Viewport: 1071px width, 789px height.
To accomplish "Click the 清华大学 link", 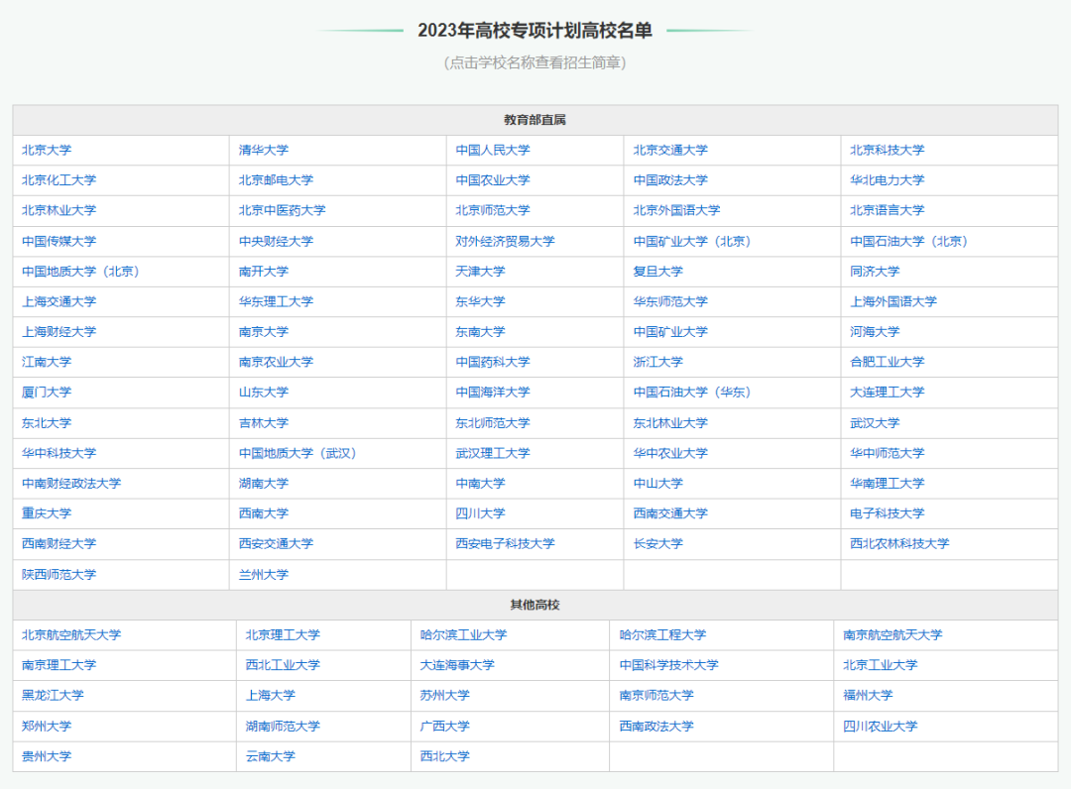I will pyautogui.click(x=264, y=150).
